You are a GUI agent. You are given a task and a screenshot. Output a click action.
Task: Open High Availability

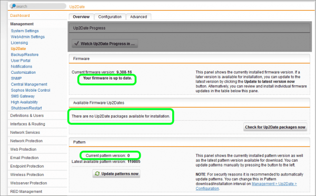click(x=24, y=102)
